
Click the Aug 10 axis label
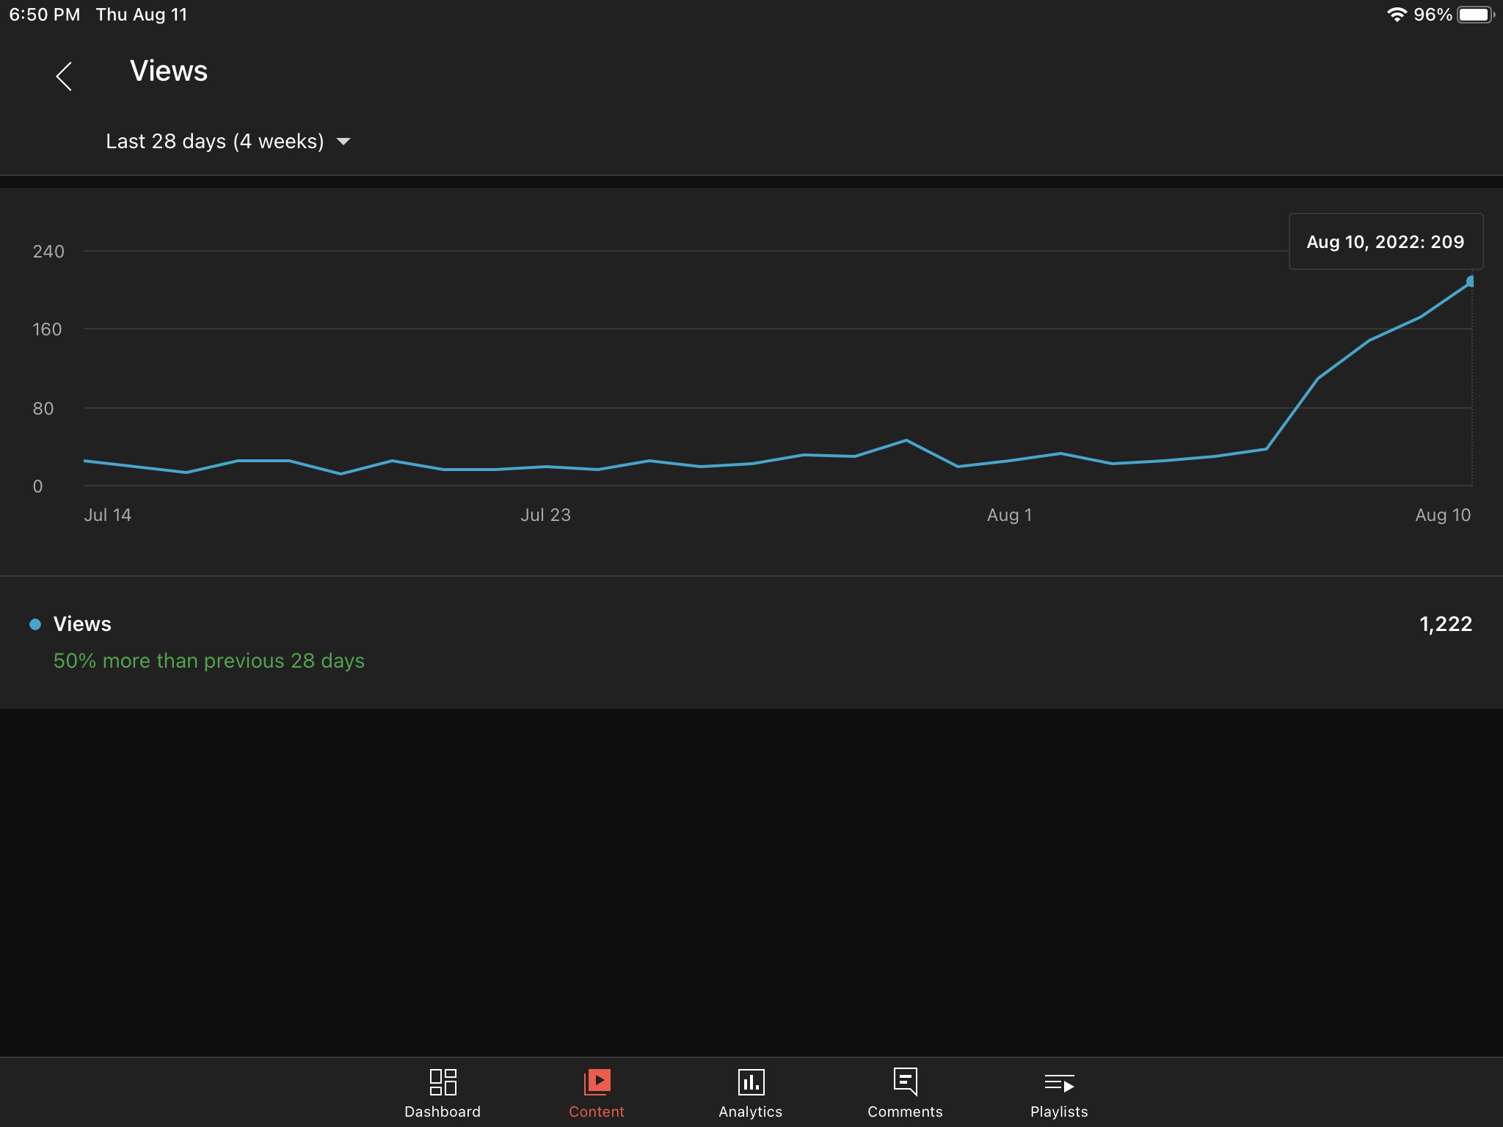pyautogui.click(x=1443, y=515)
